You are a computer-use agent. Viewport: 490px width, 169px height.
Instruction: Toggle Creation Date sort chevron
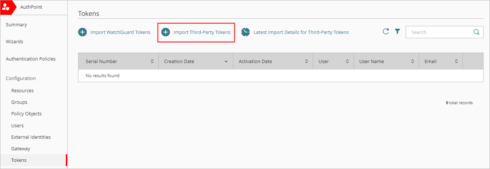click(x=226, y=62)
